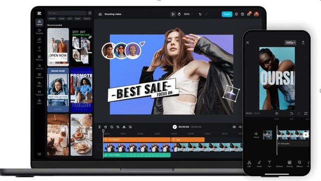Mute clip audio on phone timeline
The height and width of the screenshot is (181, 321).
click(256, 134)
